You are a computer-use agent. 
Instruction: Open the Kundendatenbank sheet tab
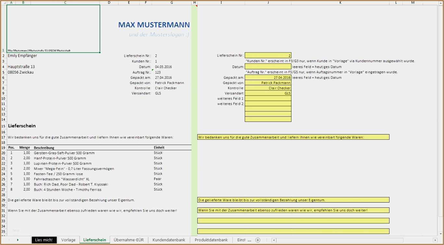pyautogui.click(x=169, y=240)
